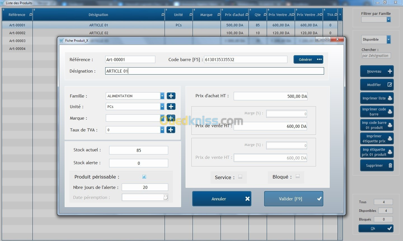Viewport: 403px width, 241px height.
Task: Click the 100,00 DA purchase price cell
Action: [x=235, y=33]
